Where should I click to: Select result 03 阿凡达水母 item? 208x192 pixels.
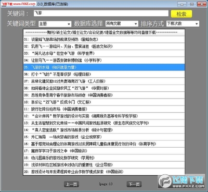[104, 53]
